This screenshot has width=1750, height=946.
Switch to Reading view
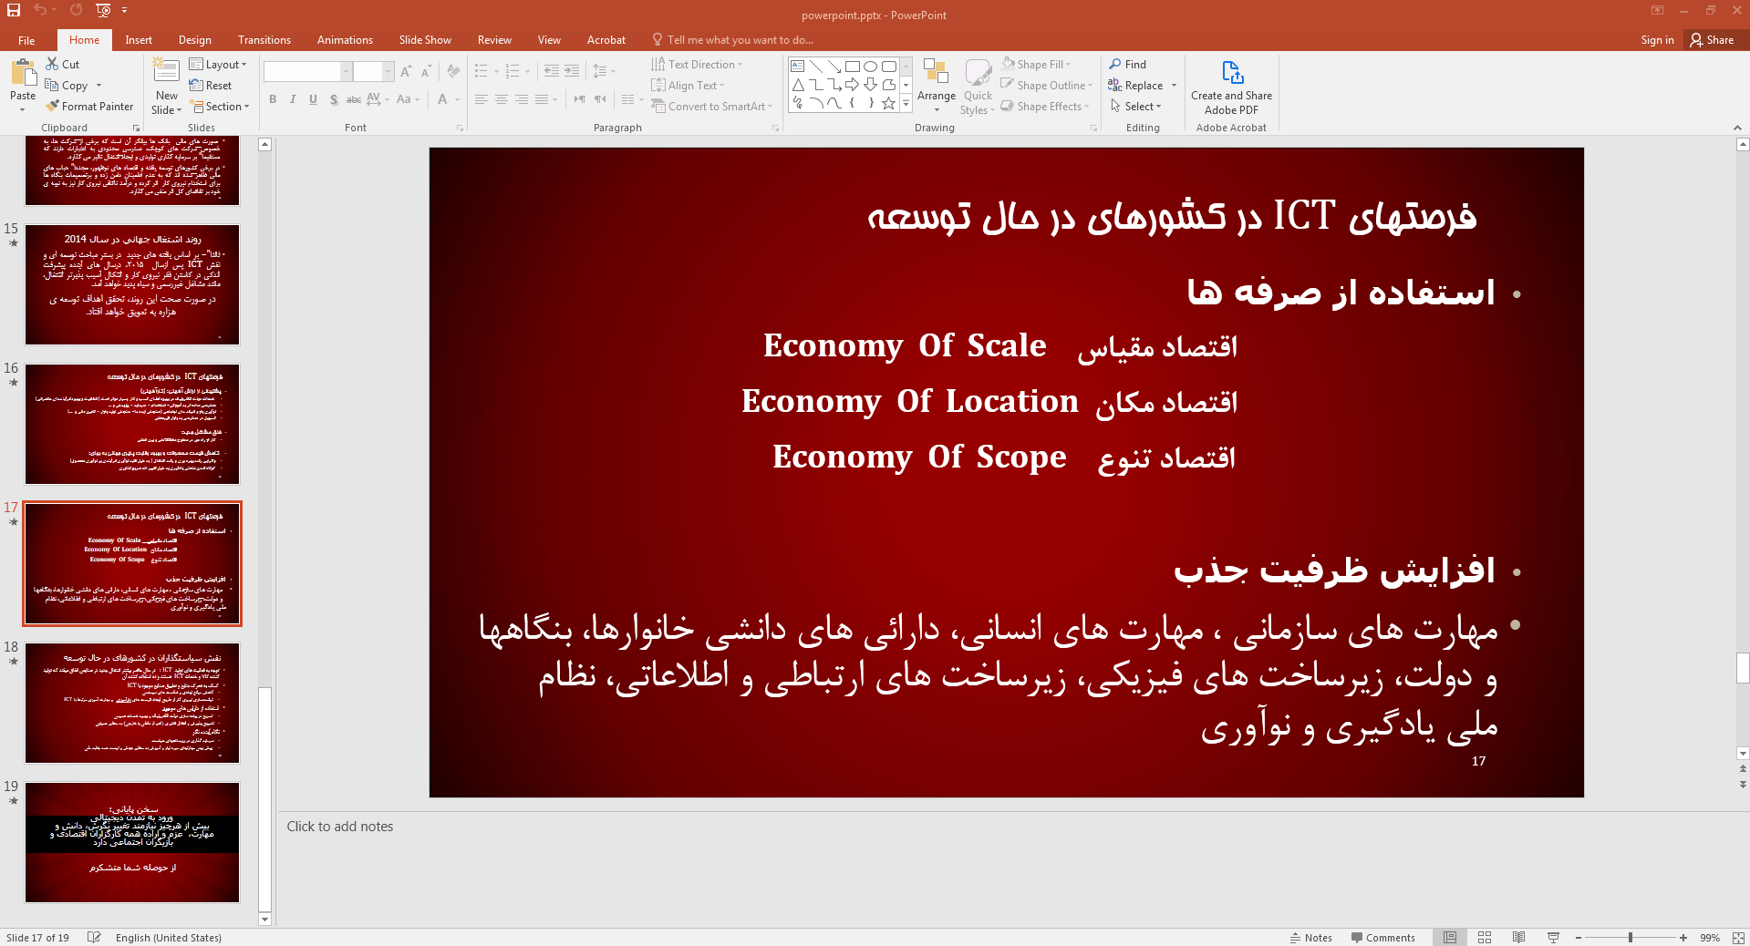pyautogui.click(x=1518, y=938)
